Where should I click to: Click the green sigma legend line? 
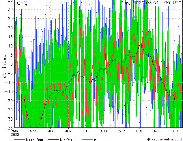tap(87, 139)
